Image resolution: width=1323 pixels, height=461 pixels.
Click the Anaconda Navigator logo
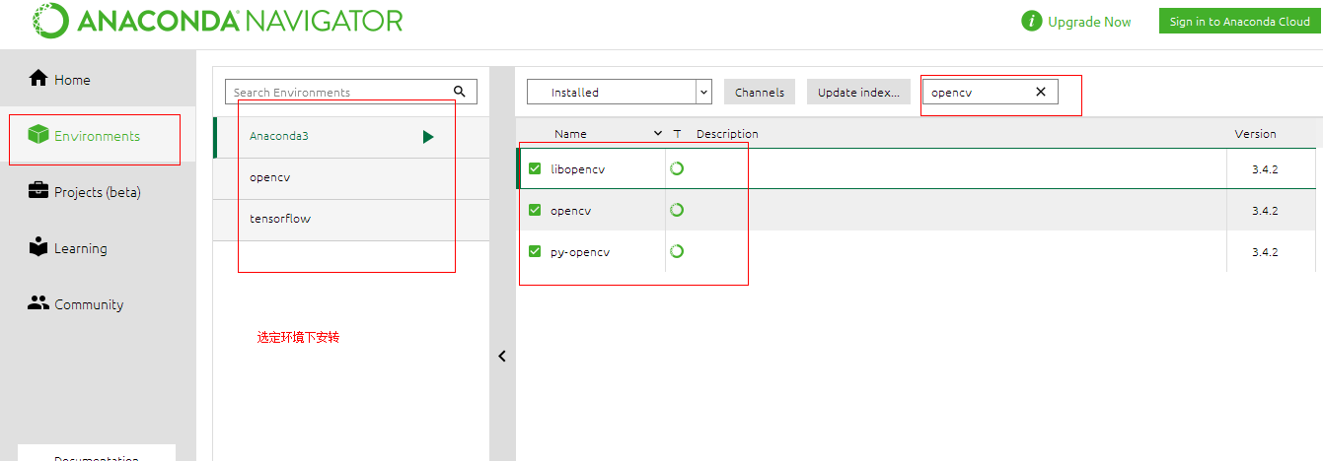pos(217,21)
